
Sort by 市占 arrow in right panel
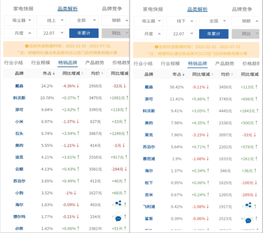click(x=183, y=74)
